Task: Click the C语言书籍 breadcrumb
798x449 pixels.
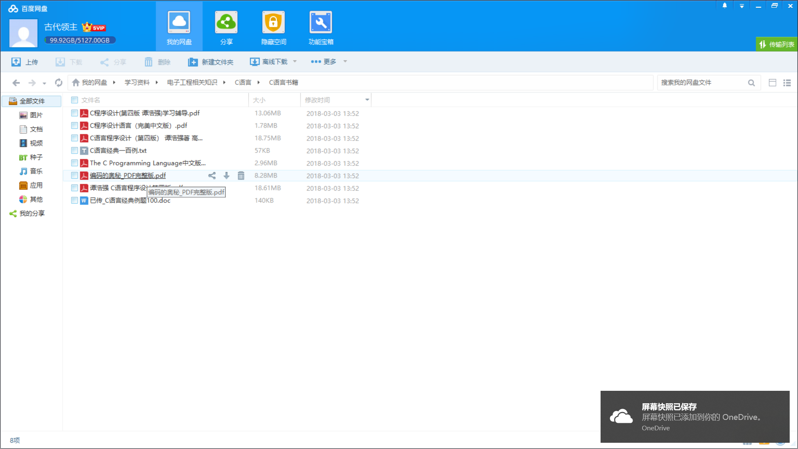Action: tap(283, 82)
